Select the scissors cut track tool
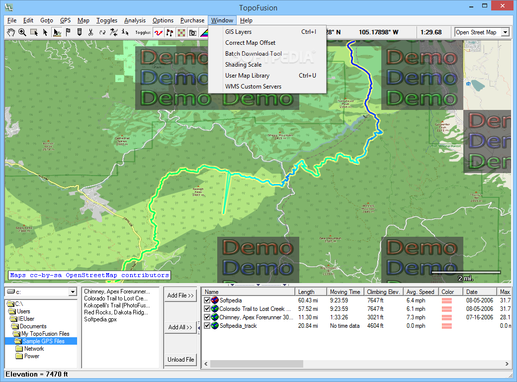517x382 pixels. pos(90,32)
